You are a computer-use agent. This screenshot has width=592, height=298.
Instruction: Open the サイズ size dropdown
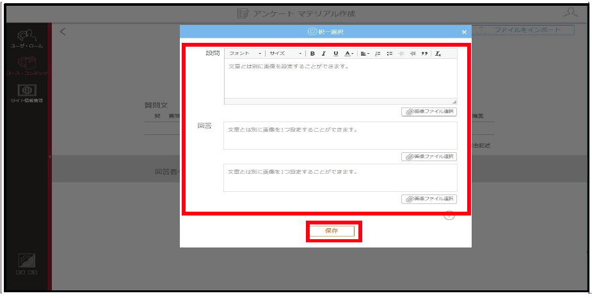pyautogui.click(x=285, y=54)
